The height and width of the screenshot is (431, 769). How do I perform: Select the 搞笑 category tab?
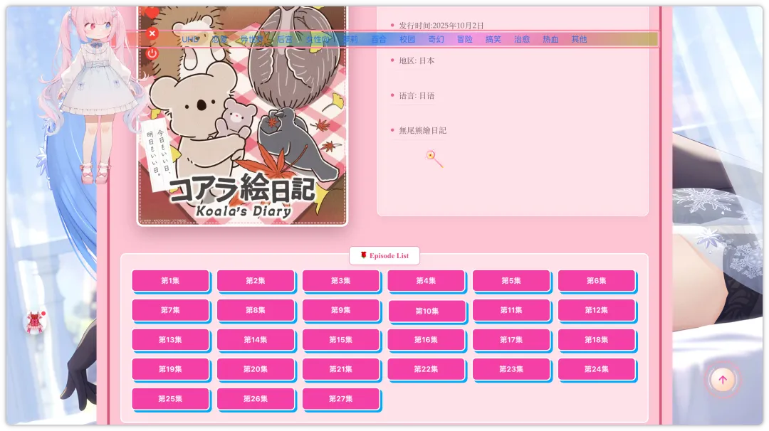point(493,39)
